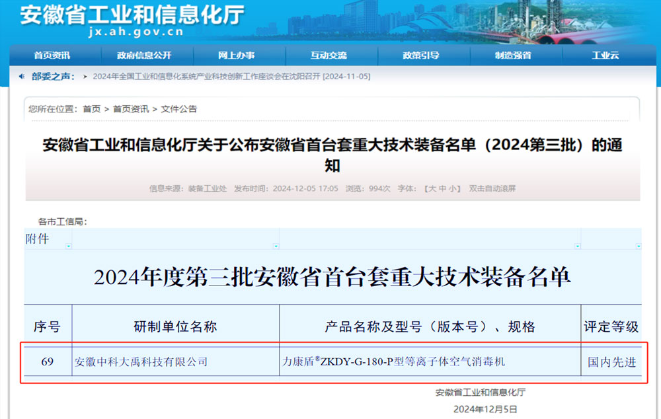Image resolution: width=661 pixels, height=419 pixels.
Task: Open the filter arrow above the 产品名称及型号 column
Action: coord(576,246)
